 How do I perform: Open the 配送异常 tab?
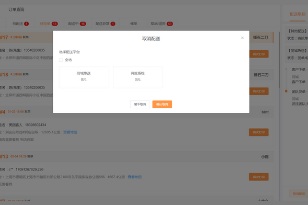(x=105, y=24)
